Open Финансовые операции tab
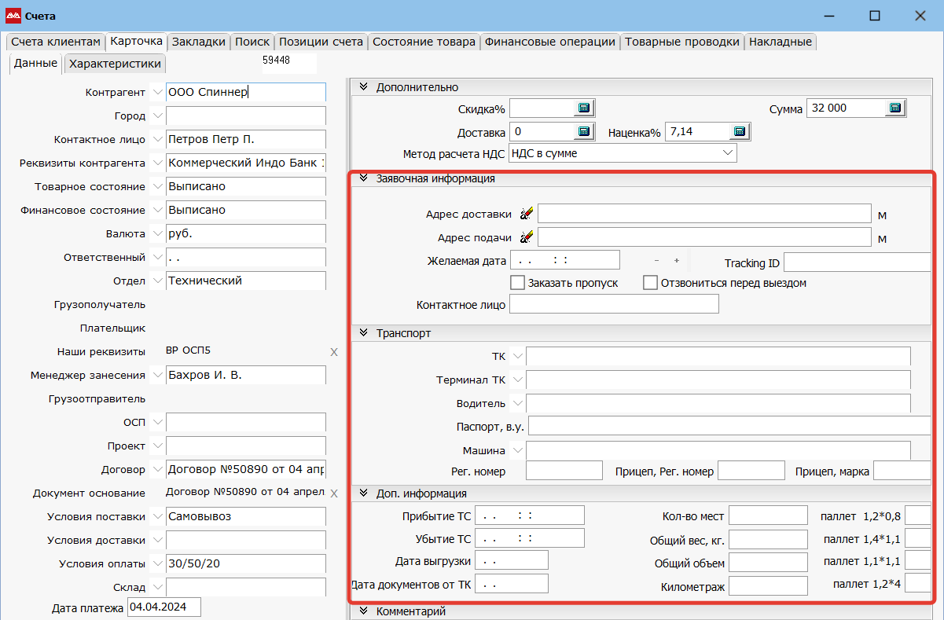 (x=550, y=42)
